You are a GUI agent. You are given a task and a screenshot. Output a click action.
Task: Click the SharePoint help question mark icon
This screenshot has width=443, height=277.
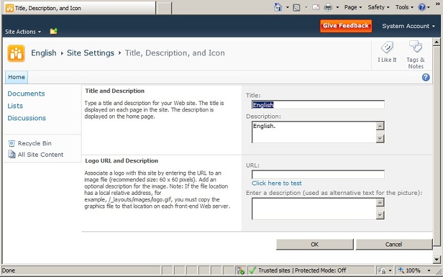tap(426, 77)
